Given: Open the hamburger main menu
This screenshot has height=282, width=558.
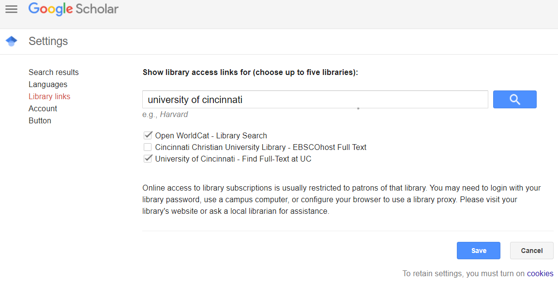Looking at the screenshot, I should pyautogui.click(x=12, y=9).
